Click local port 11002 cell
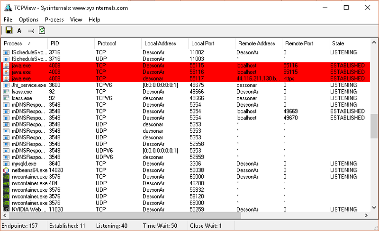Screen dimensions: 379x231 [x=197, y=52]
